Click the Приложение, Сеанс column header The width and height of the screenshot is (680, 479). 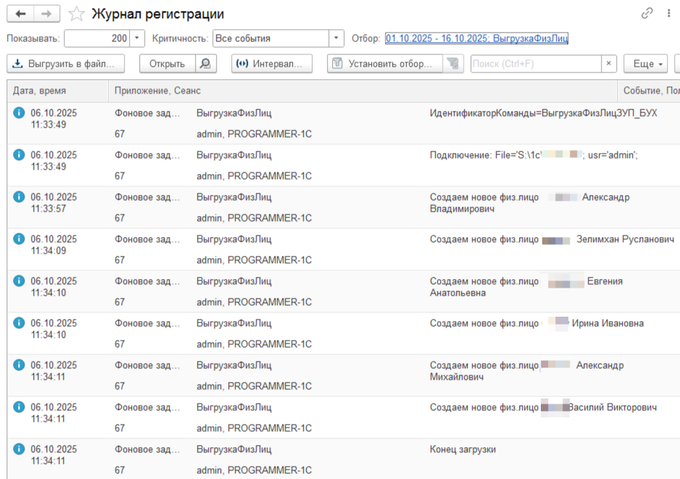362,91
